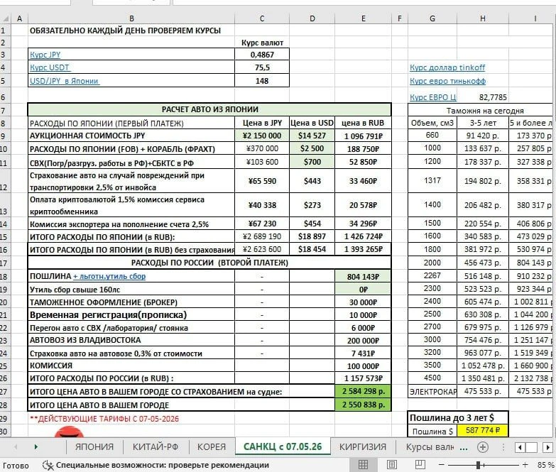Select the $700 green cell
Image resolution: width=556 pixels, height=472 pixels.
(x=312, y=162)
